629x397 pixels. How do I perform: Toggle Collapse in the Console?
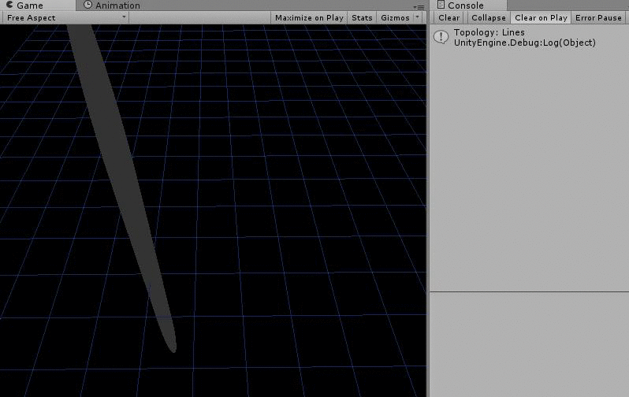click(x=489, y=17)
